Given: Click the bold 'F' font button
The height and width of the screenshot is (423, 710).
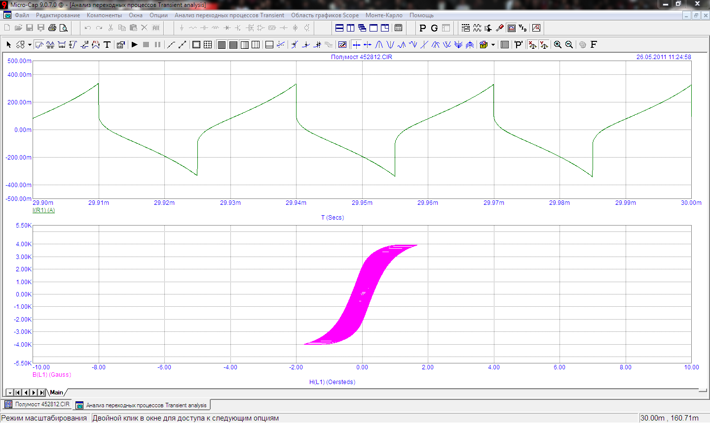Looking at the screenshot, I should (594, 45).
